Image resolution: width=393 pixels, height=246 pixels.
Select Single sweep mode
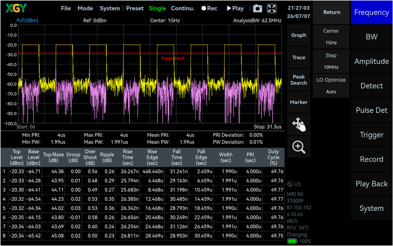tap(157, 8)
